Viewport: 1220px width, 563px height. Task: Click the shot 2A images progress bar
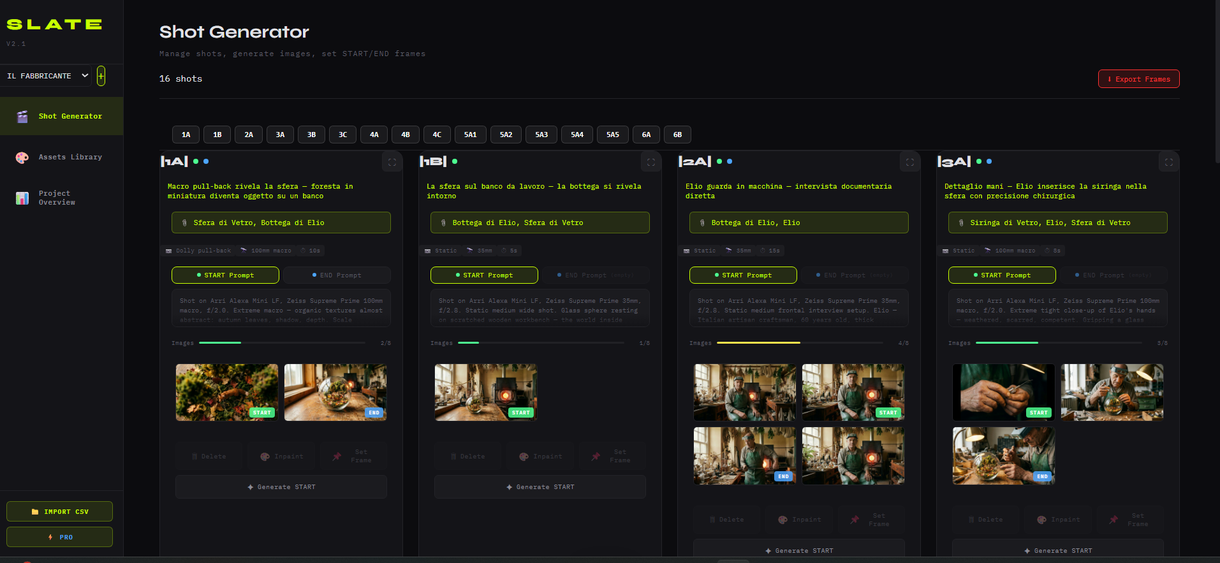(x=800, y=342)
